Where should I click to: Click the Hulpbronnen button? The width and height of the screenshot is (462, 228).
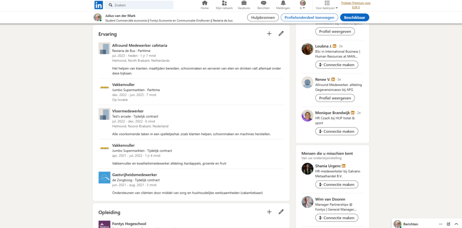pos(263,18)
